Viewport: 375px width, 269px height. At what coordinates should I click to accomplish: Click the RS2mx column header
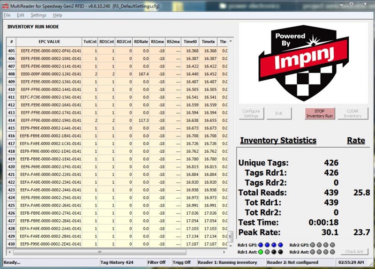coord(173,42)
